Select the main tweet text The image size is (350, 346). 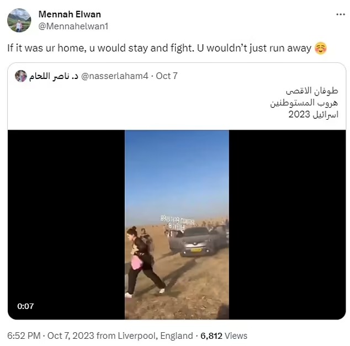[x=159, y=48]
